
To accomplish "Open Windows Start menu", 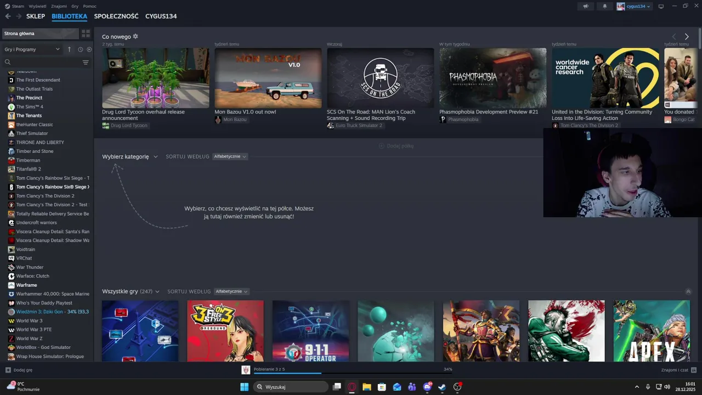I will [x=245, y=387].
